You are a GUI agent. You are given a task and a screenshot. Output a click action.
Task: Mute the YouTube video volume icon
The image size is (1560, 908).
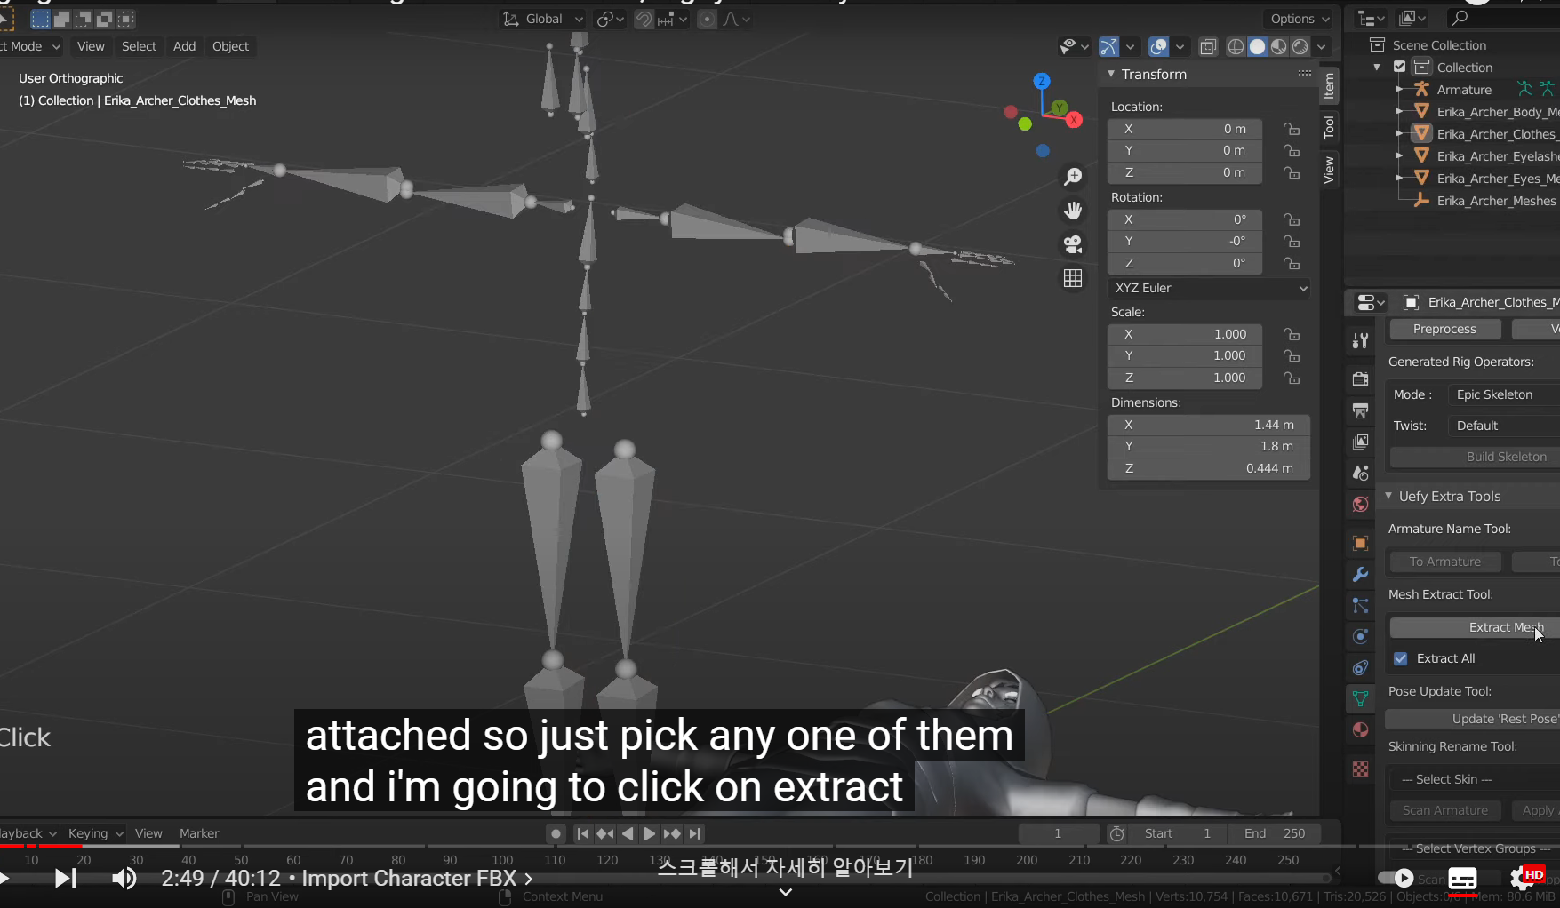[x=124, y=879]
